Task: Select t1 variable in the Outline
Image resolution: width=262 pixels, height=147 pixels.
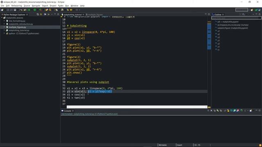Action: (218, 50)
